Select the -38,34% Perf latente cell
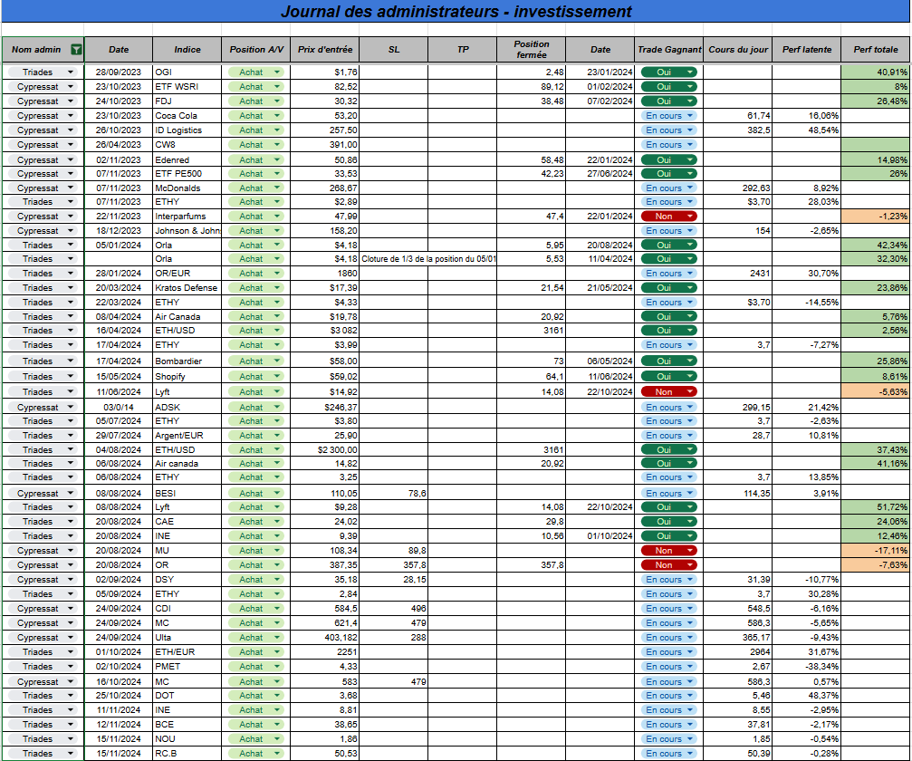Screen dimensions: 912x761 coord(807,667)
